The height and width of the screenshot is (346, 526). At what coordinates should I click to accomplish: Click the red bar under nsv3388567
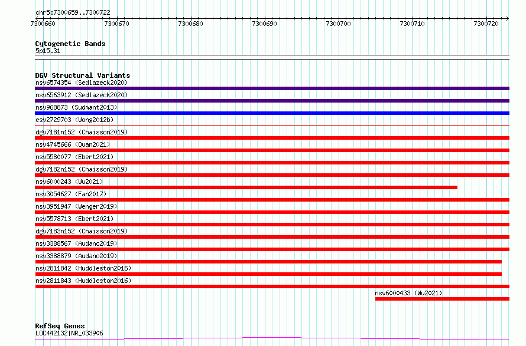tap(272, 249)
